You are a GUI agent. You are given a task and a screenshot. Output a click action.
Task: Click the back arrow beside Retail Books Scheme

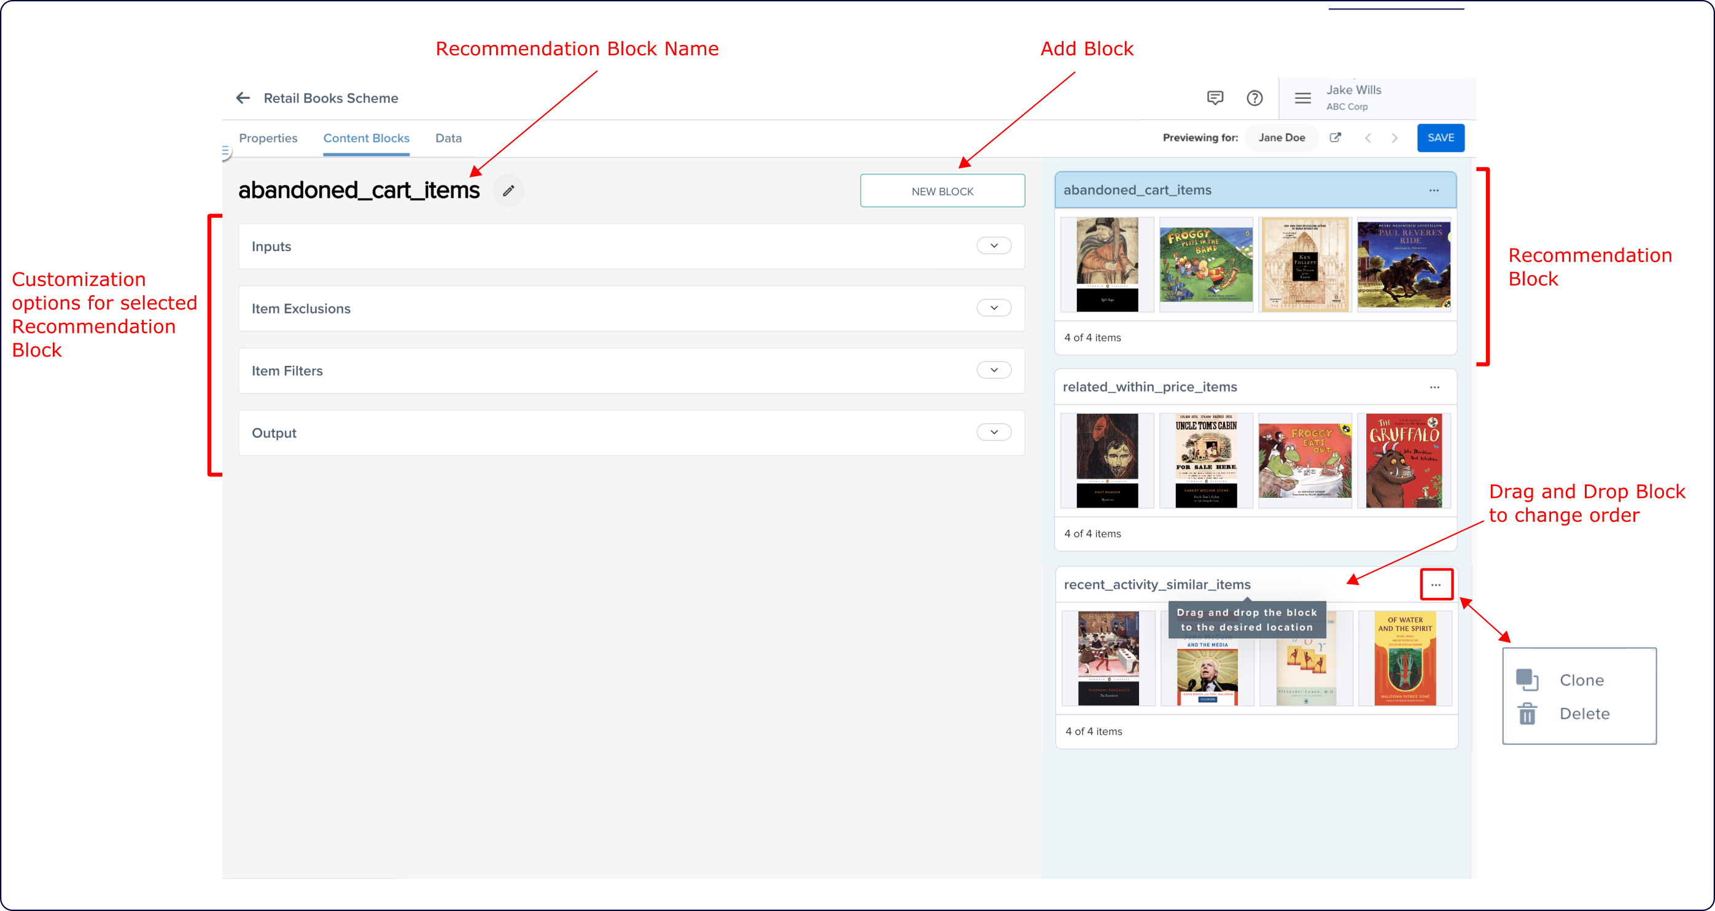[243, 98]
